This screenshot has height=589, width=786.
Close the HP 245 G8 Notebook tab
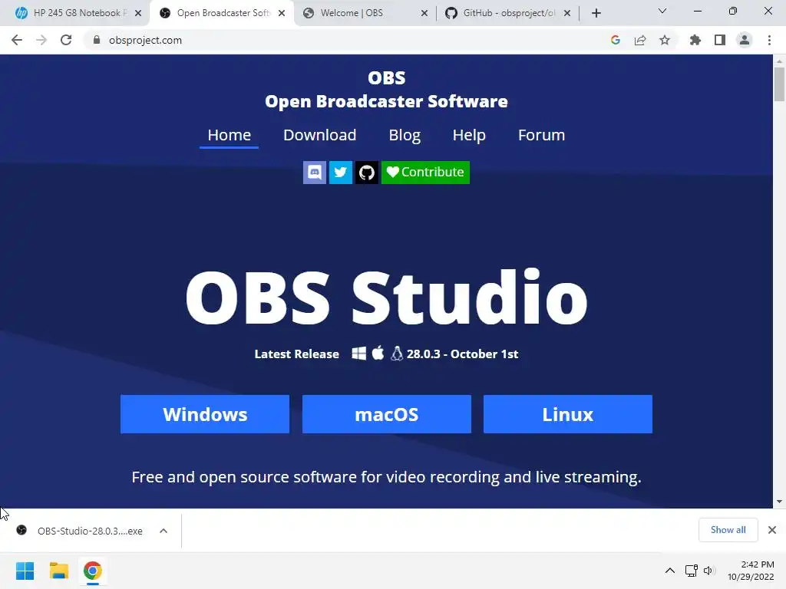(138, 13)
